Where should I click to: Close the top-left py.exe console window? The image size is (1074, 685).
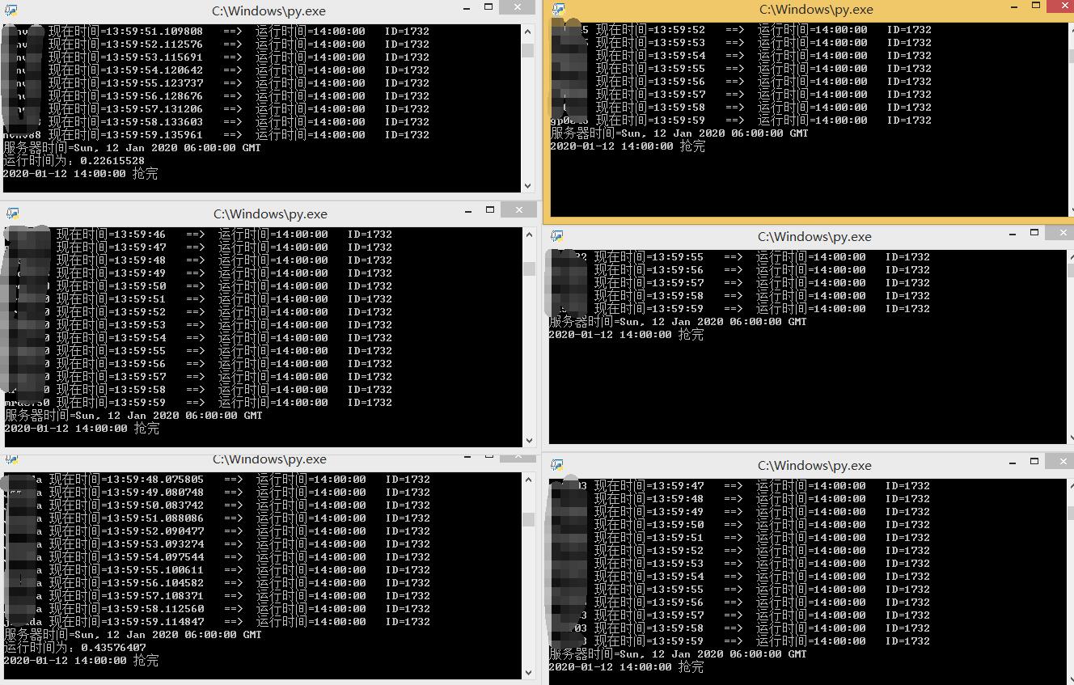tap(517, 7)
